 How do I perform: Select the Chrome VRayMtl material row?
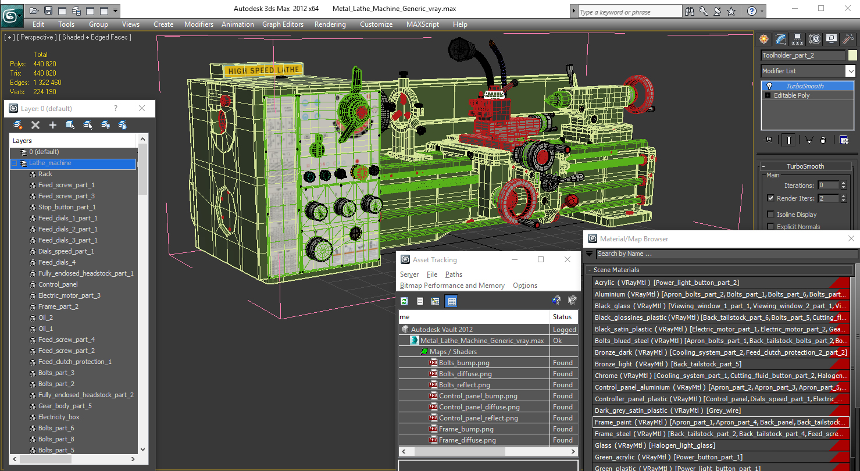coord(721,376)
